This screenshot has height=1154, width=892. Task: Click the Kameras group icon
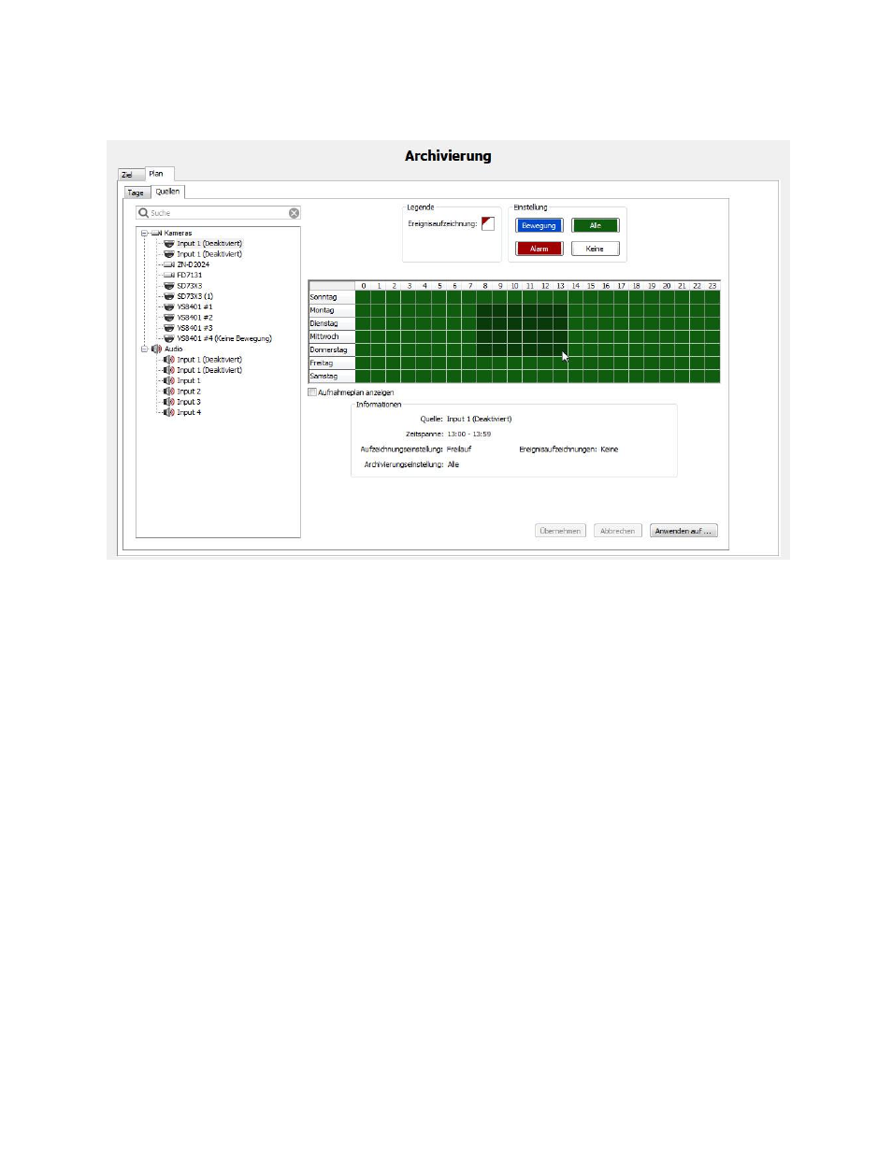pos(157,233)
